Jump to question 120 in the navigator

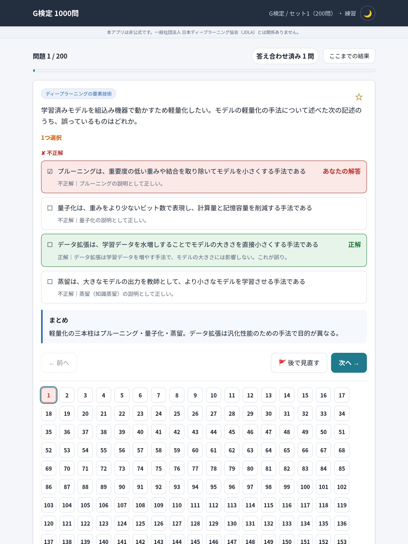point(49,523)
